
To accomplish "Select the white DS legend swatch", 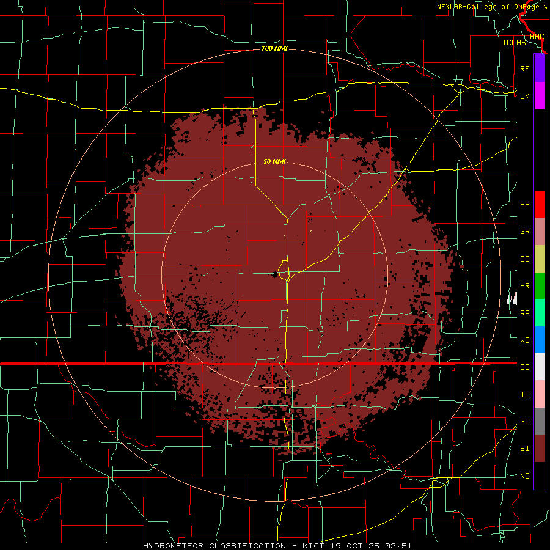I will (540, 367).
